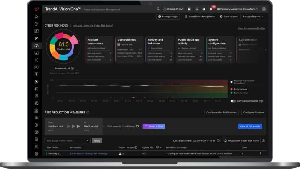
Task: Open the Risk factor select value dropdown
Action: click(x=67, y=141)
